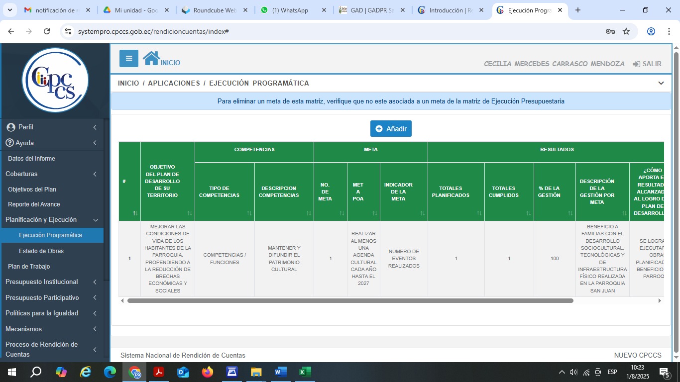Open Microsoft Excel from the taskbar
This screenshot has width=680, height=382.
[305, 372]
